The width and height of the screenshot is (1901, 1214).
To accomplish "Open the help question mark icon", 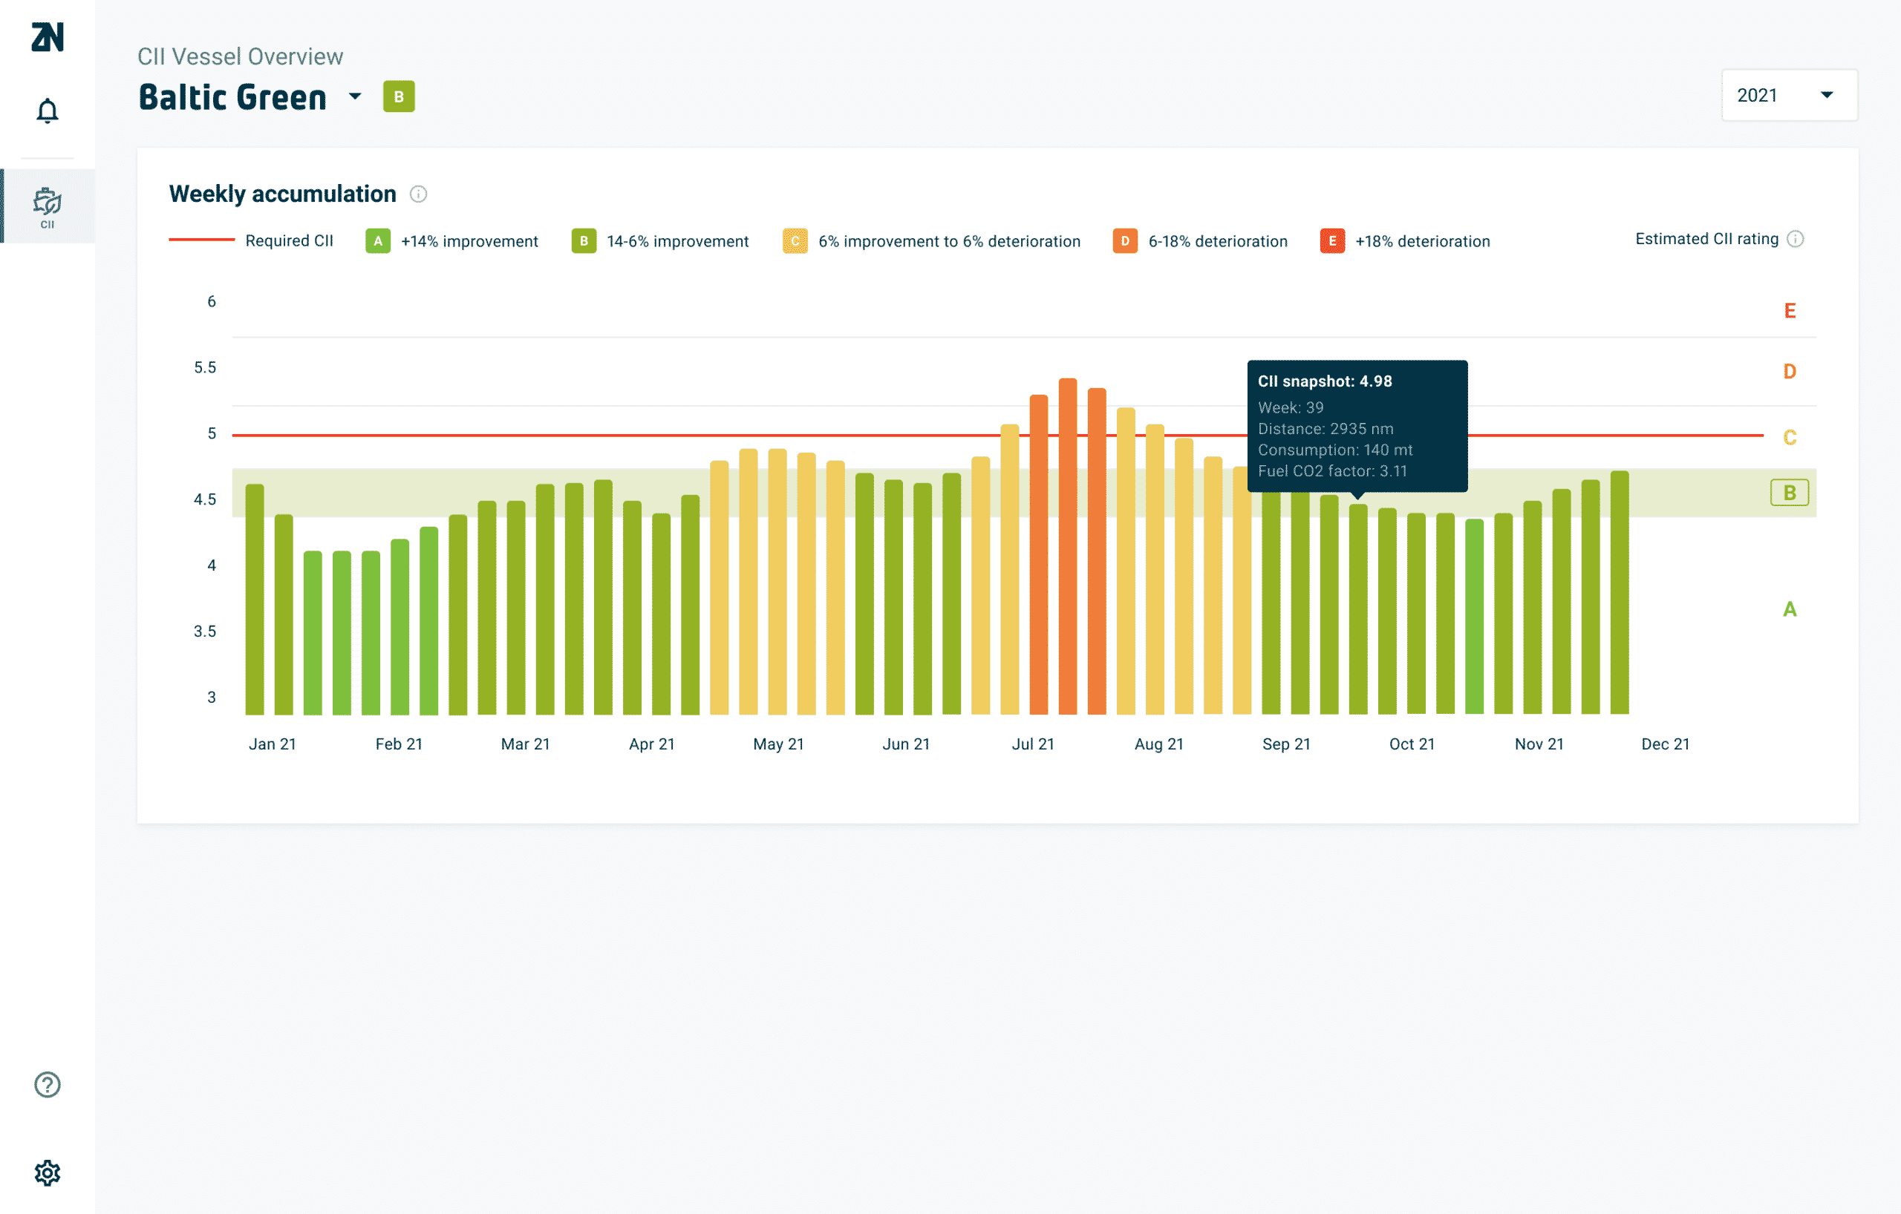I will point(48,1084).
